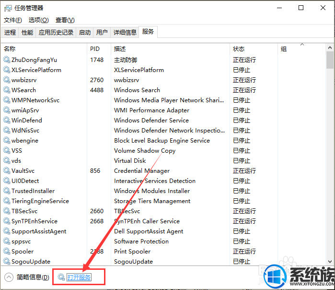Click the Software Protection description

pos(141,242)
